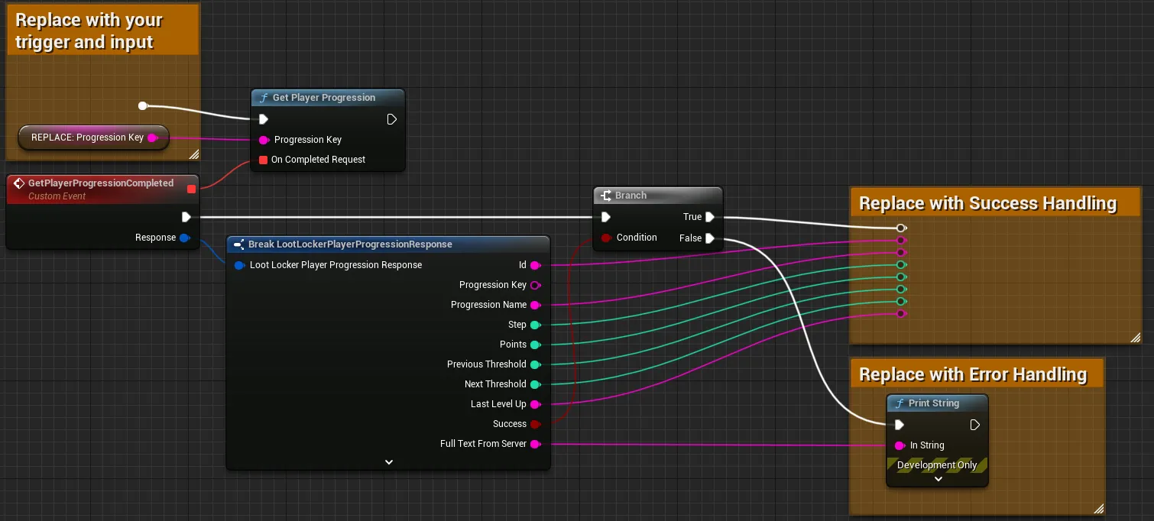The image size is (1154, 521).
Task: Click the Get Player Progression input exec pin
Action: [x=264, y=119]
